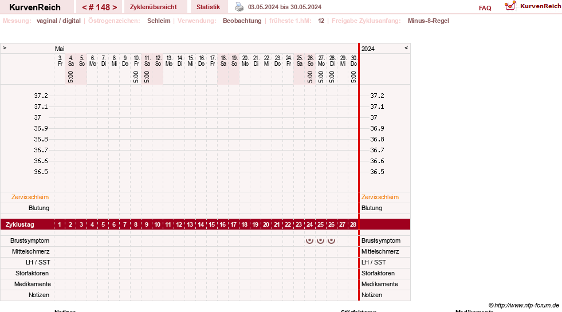
Task: Click breast symptom icon on cycle day 24
Action: coord(310,240)
